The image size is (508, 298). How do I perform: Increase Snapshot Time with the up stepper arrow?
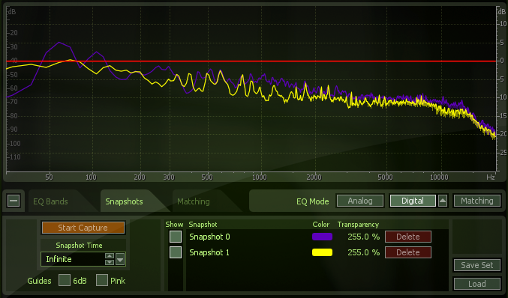[x=110, y=256]
